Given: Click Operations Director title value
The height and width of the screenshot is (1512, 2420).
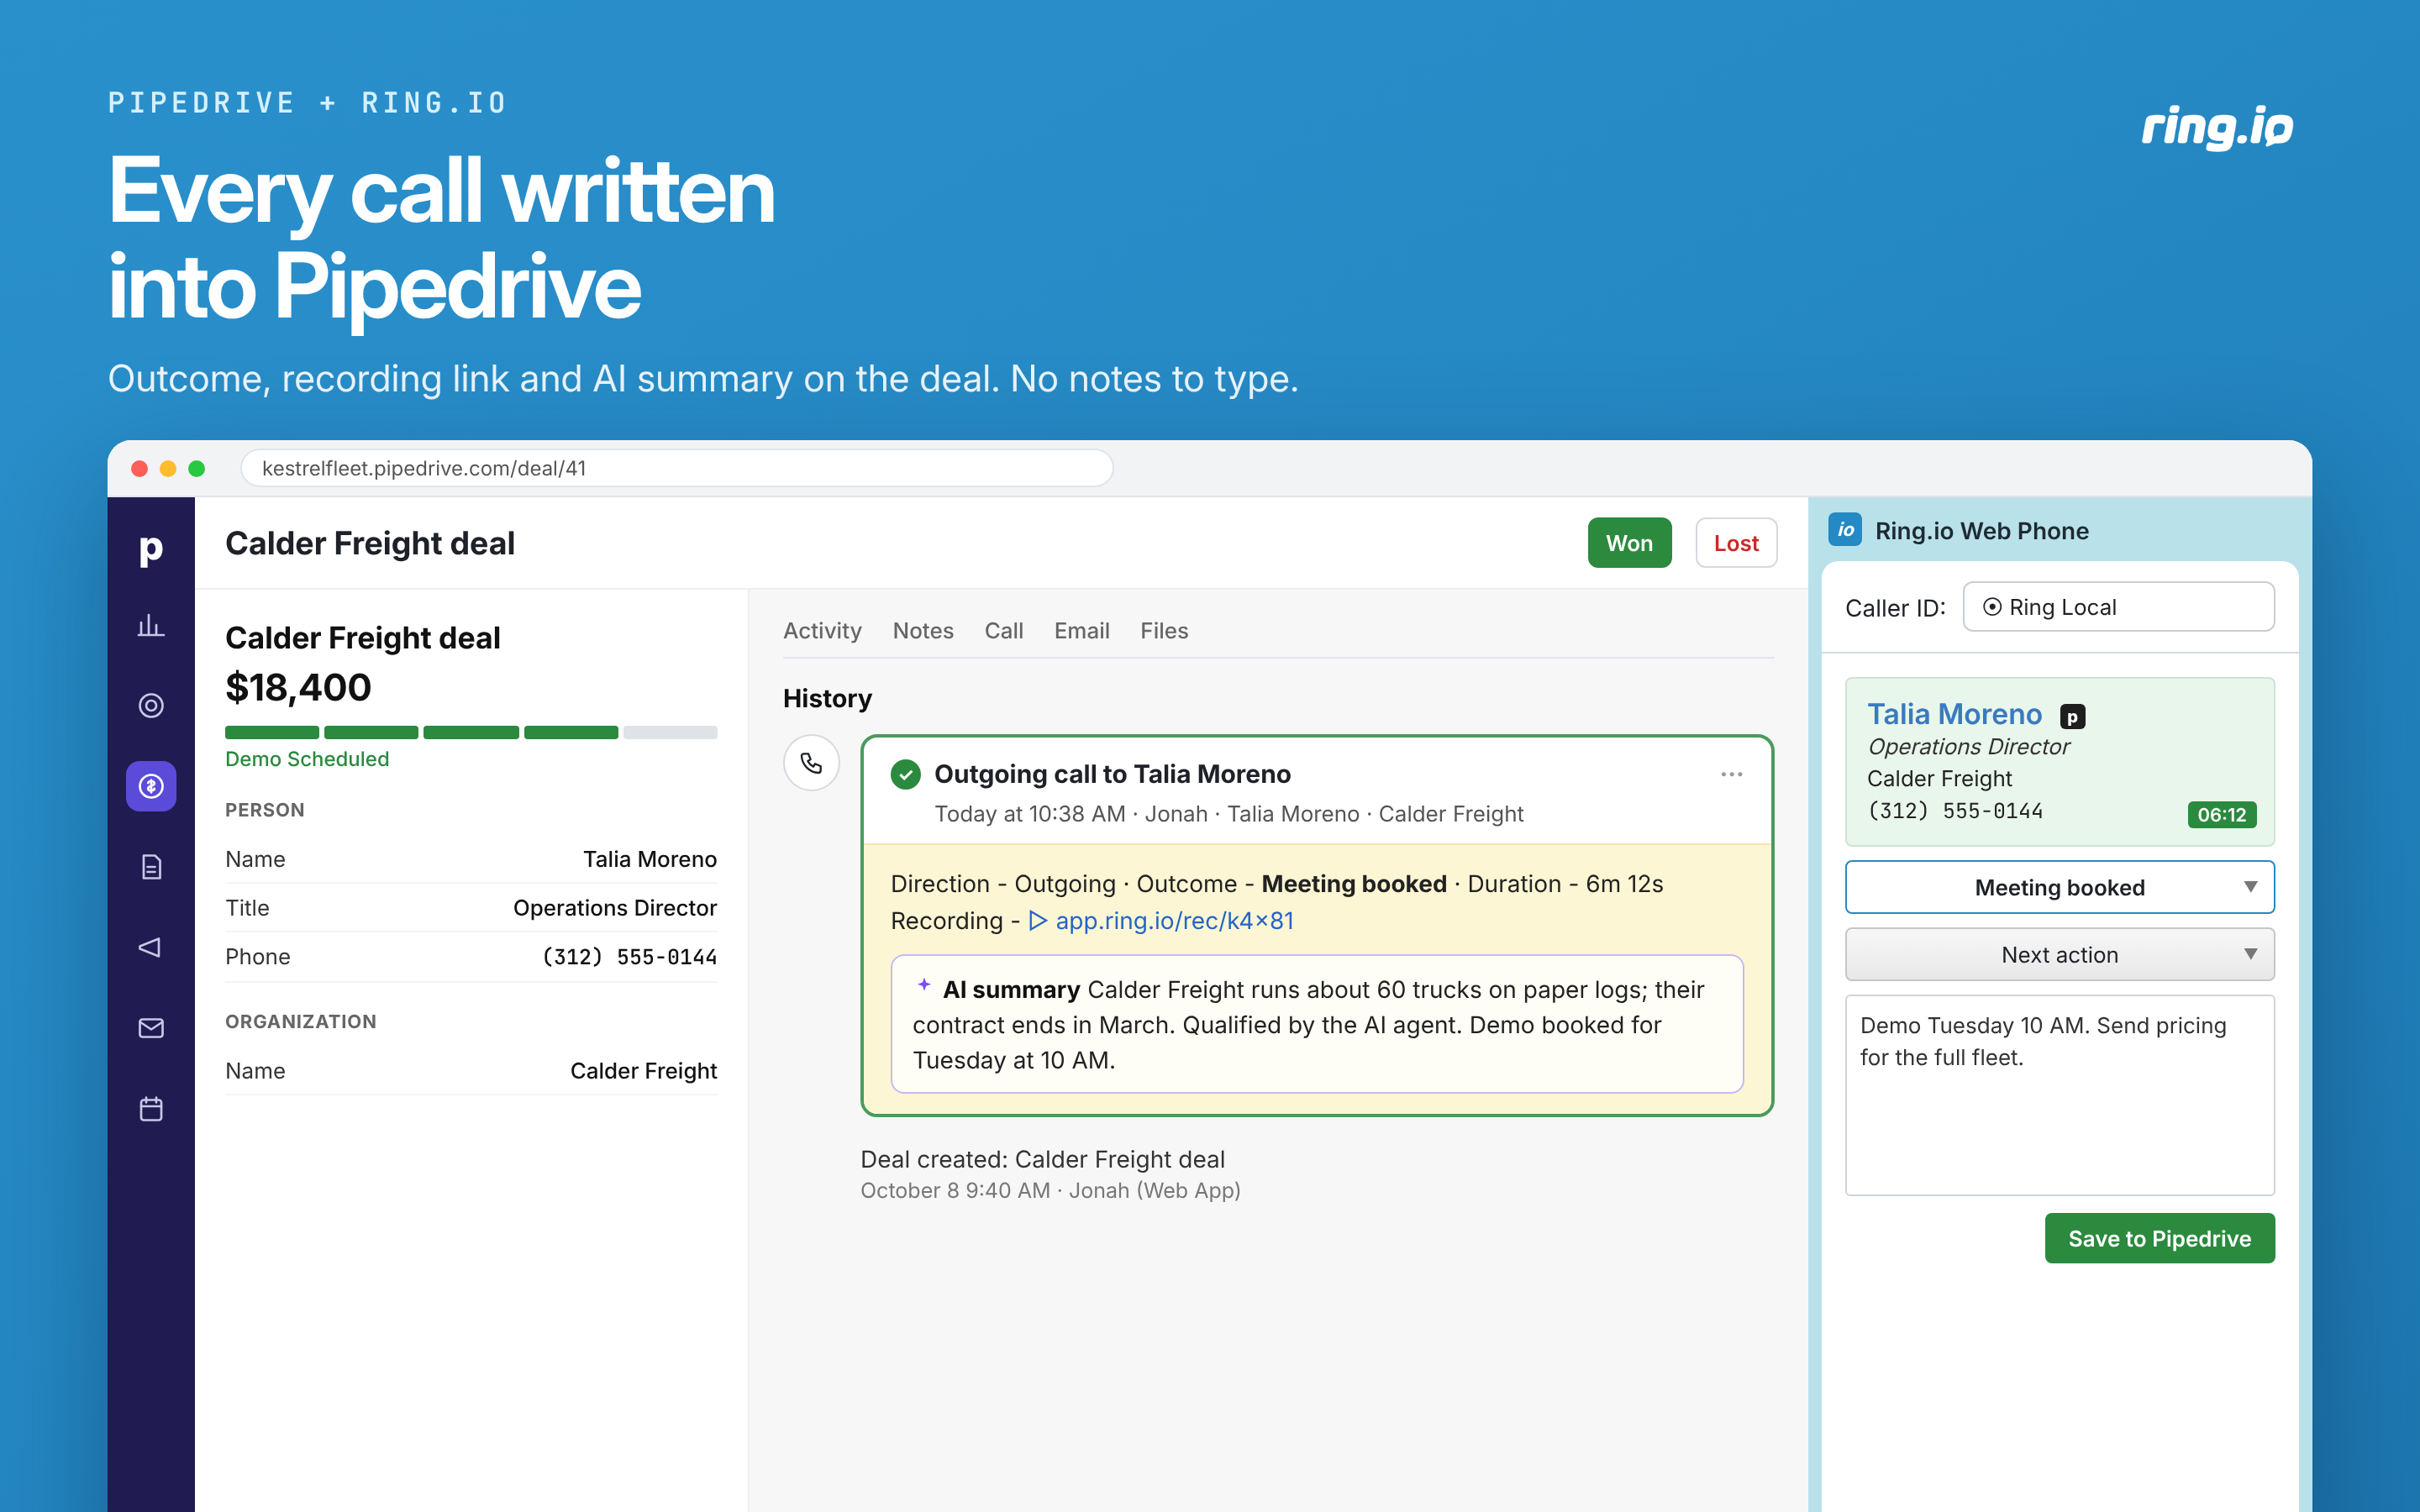Looking at the screenshot, I should pos(615,908).
